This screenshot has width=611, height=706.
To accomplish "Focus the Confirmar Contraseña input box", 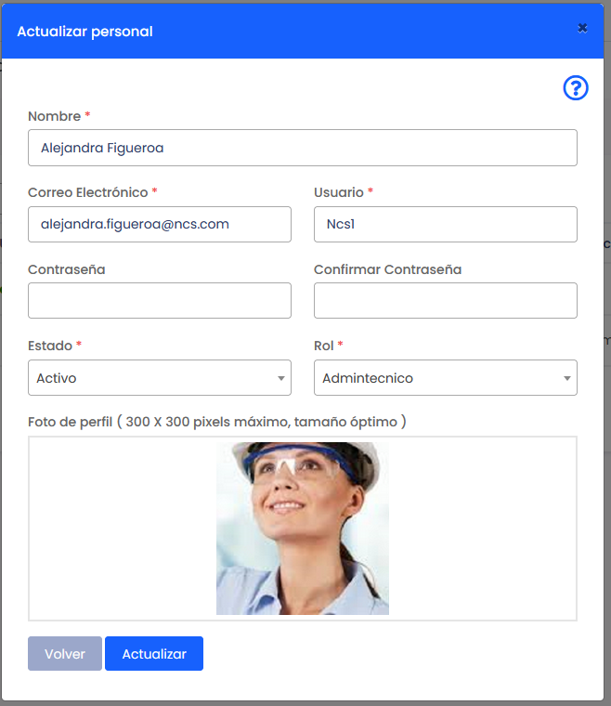I will pyautogui.click(x=446, y=301).
